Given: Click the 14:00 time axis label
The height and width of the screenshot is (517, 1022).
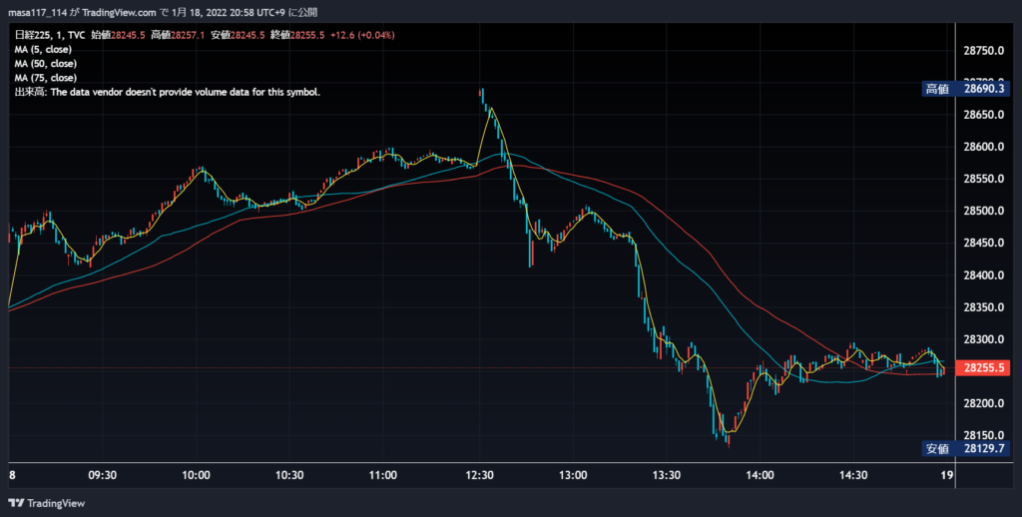Looking at the screenshot, I should [760, 475].
